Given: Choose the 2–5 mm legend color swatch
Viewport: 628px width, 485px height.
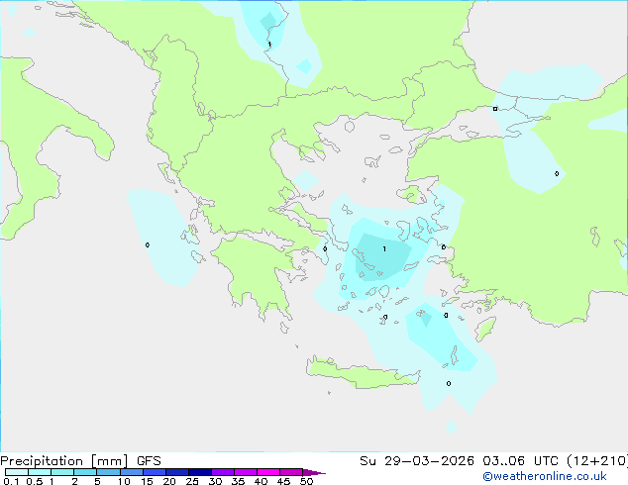Looking at the screenshot, I should tap(85, 472).
